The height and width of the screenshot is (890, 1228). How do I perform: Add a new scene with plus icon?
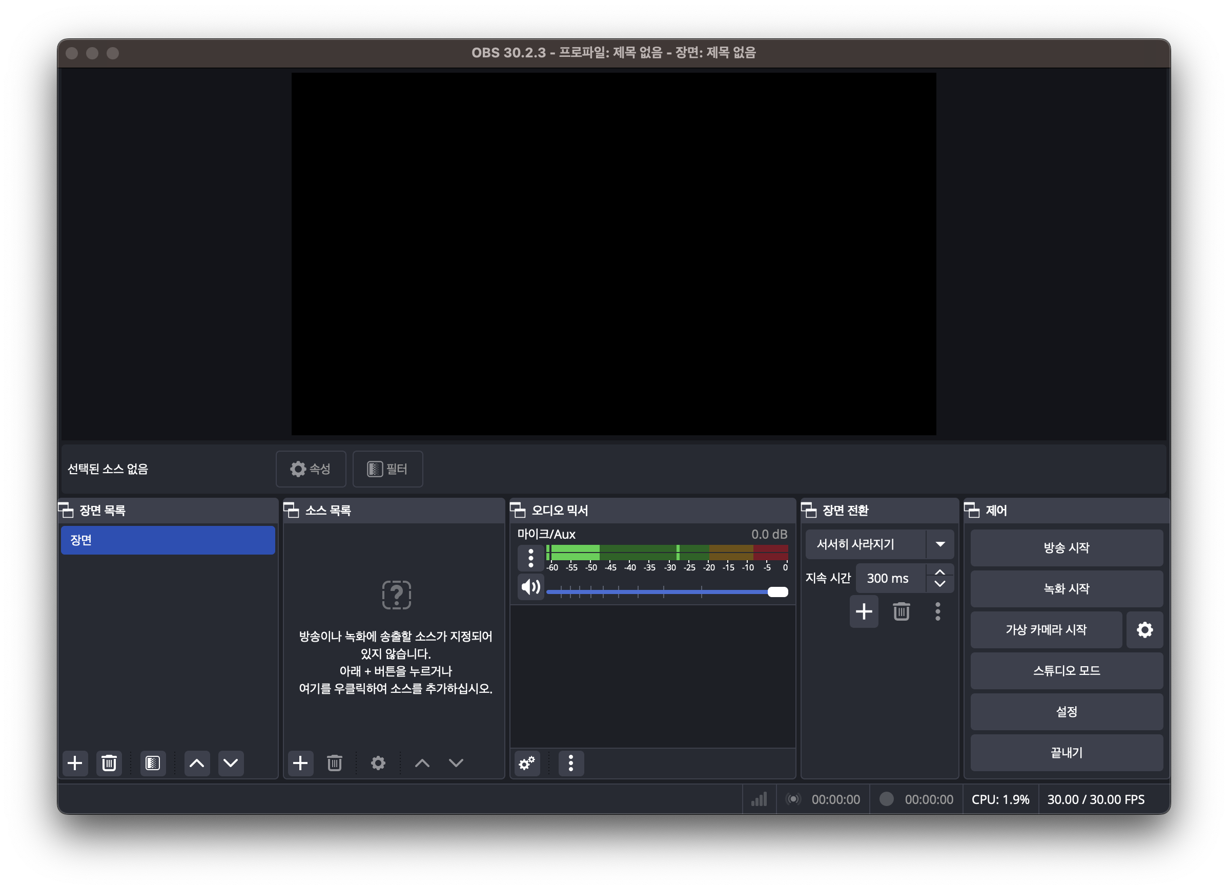click(75, 763)
